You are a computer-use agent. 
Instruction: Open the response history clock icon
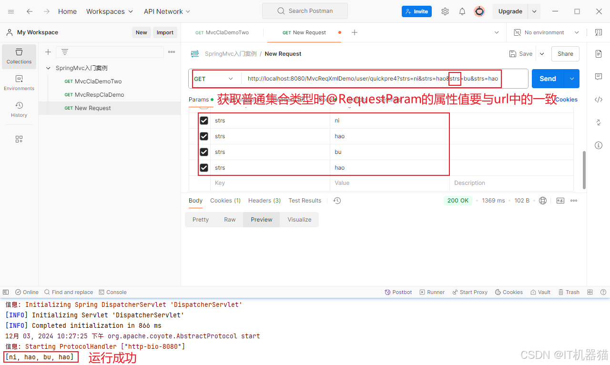[337, 201]
